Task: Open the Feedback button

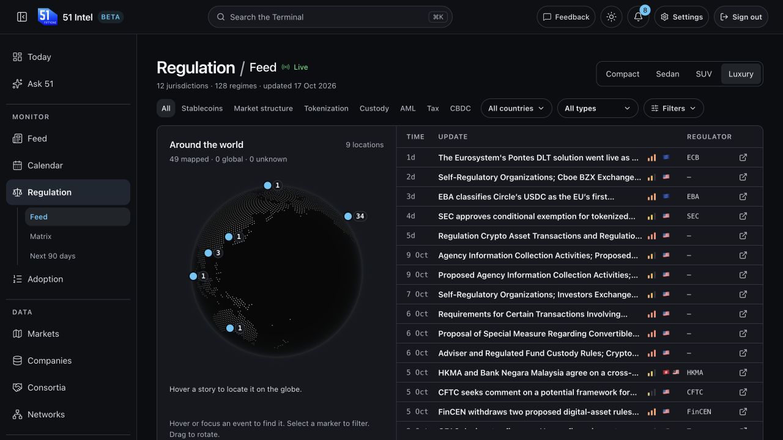Action: pos(566,17)
